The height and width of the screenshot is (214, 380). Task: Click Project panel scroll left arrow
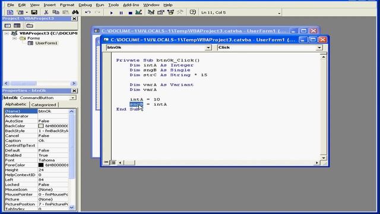[x=7, y=83]
